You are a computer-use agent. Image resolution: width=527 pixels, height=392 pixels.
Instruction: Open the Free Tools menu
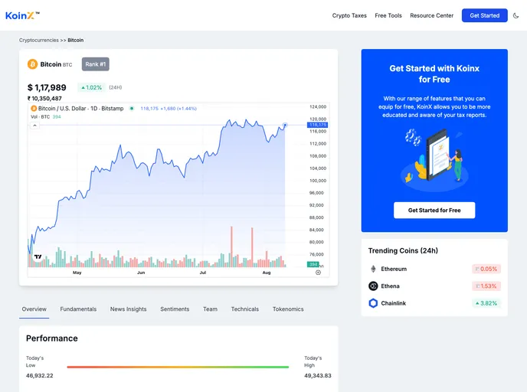[388, 15]
